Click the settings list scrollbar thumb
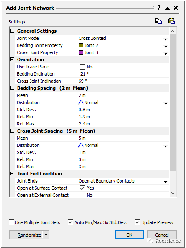186x248 pixels. (x=173, y=102)
